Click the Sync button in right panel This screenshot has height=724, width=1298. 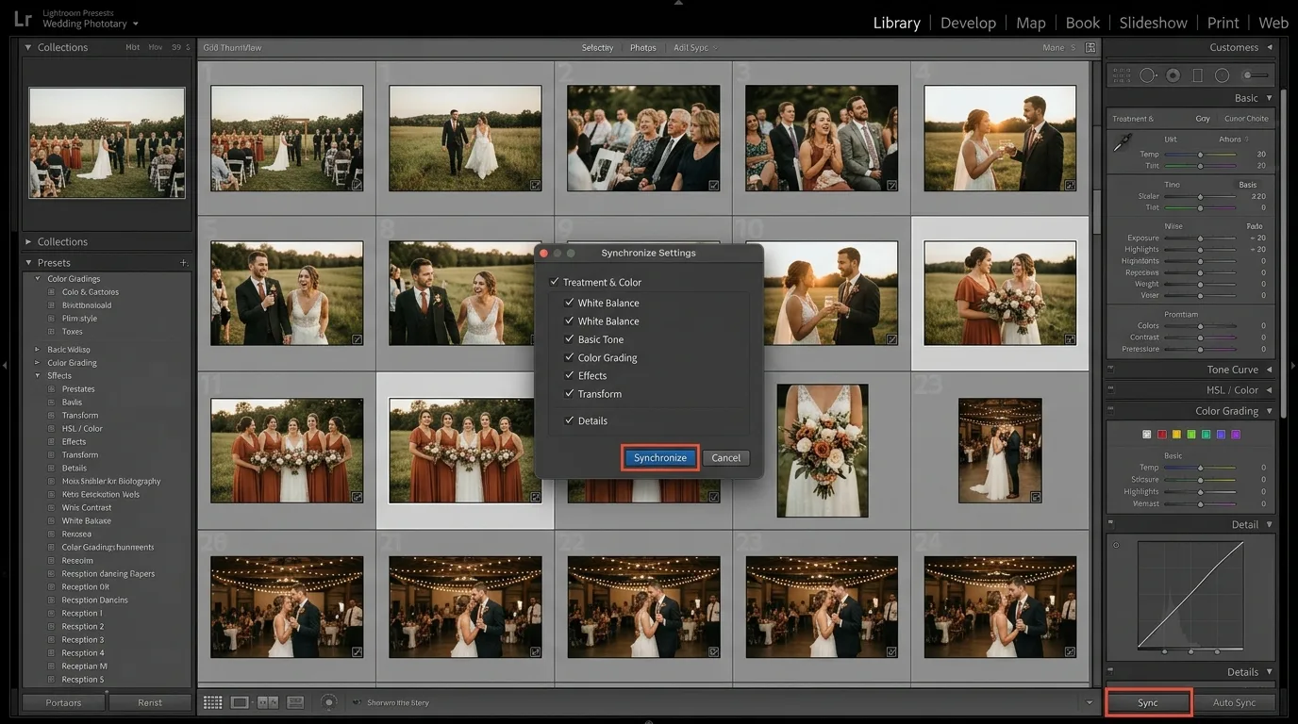click(1148, 703)
